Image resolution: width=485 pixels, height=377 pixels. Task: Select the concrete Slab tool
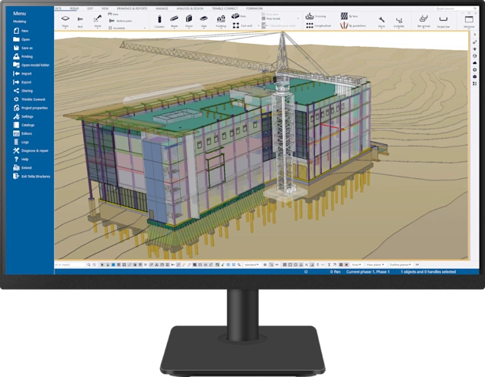click(x=203, y=22)
